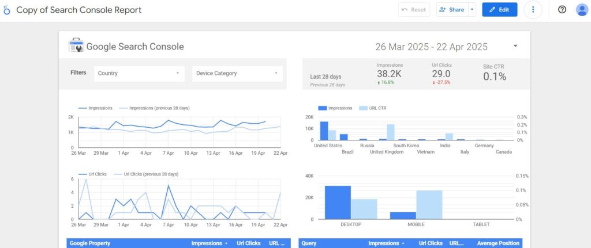591x248 pixels.
Task: Open the Device Category filter dropdown
Action: 237,74
